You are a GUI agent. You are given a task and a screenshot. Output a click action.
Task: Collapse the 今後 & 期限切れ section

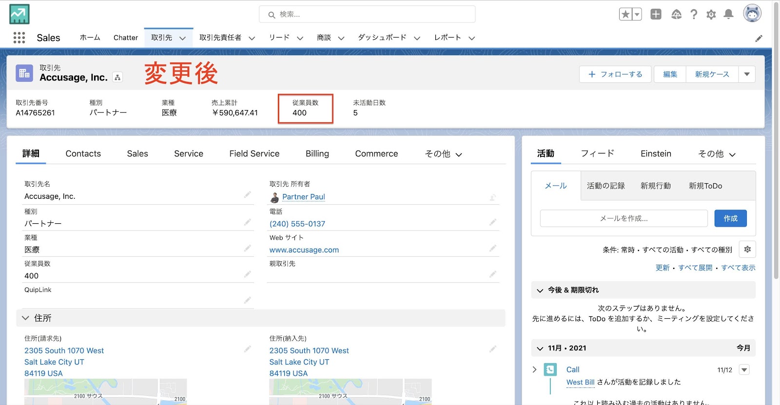point(540,290)
